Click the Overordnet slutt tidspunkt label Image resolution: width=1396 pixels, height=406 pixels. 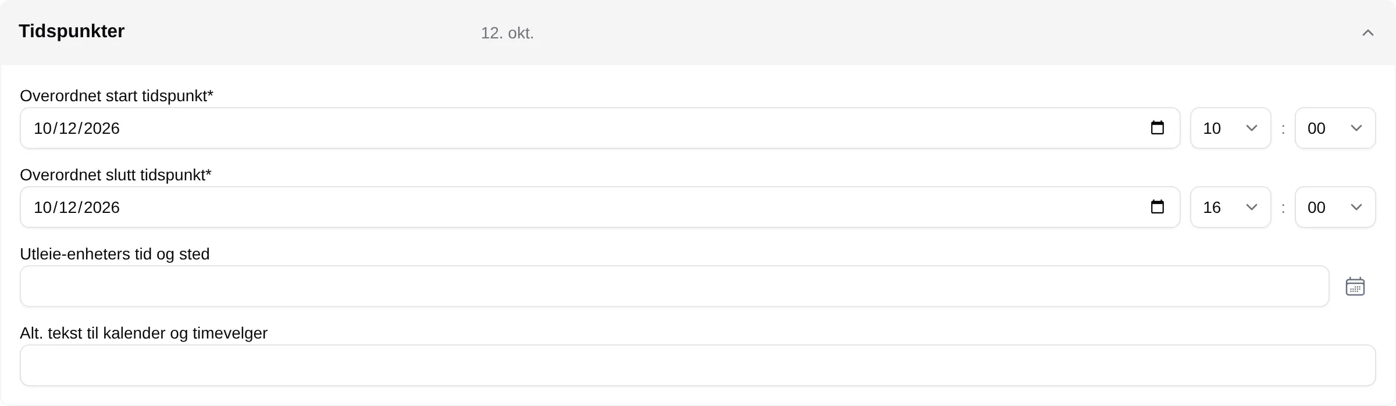pyautogui.click(x=115, y=175)
